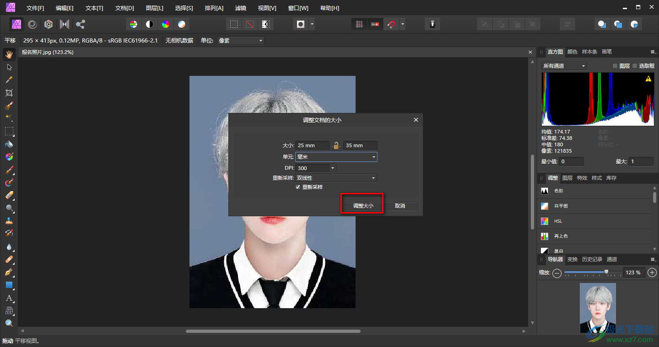
Task: Select the Zoom tool at toolbar bottom
Action: pyautogui.click(x=9, y=323)
